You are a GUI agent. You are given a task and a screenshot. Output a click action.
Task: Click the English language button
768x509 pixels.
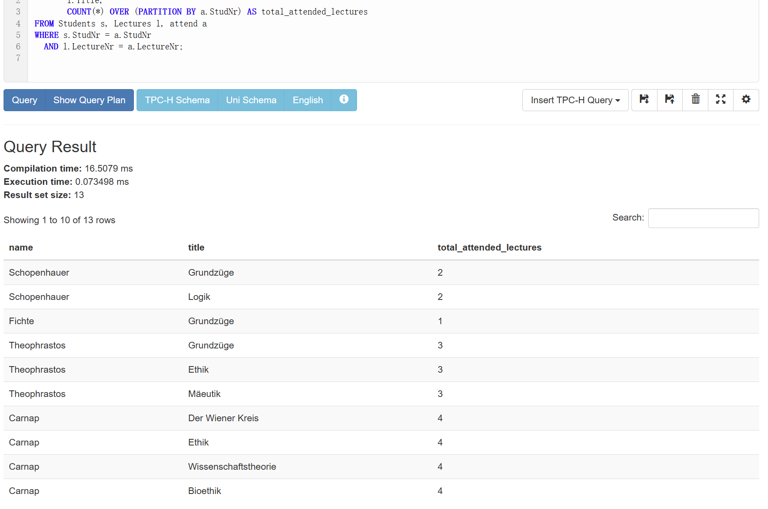[308, 100]
